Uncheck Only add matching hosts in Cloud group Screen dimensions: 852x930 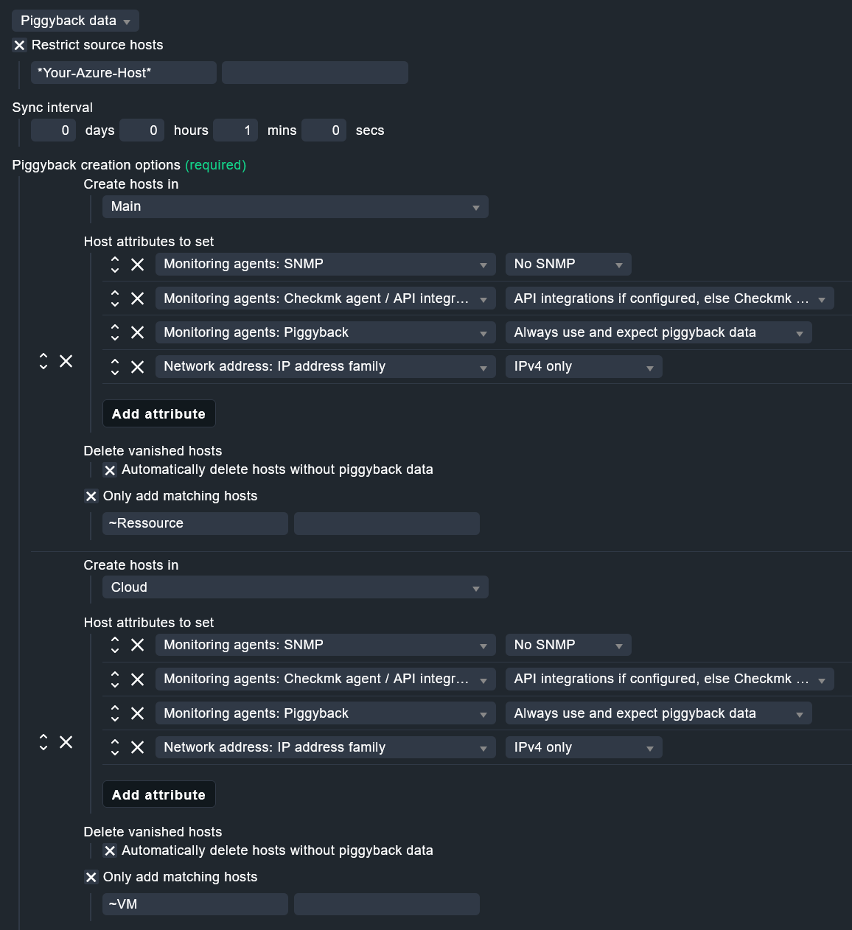point(91,878)
